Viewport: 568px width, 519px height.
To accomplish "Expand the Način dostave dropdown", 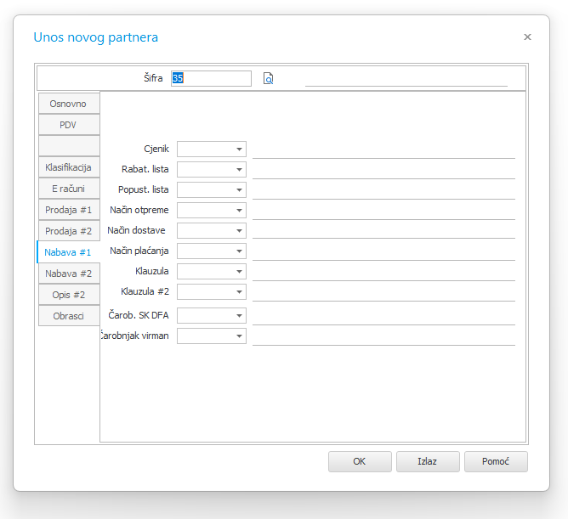I will (239, 230).
